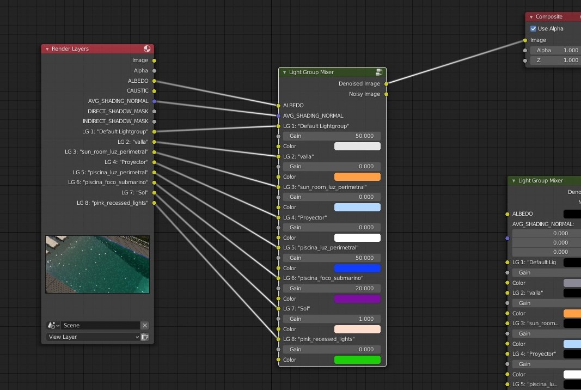The height and width of the screenshot is (390, 581).
Task: Collapse the Composite node with its triangle
Action: (x=531, y=17)
